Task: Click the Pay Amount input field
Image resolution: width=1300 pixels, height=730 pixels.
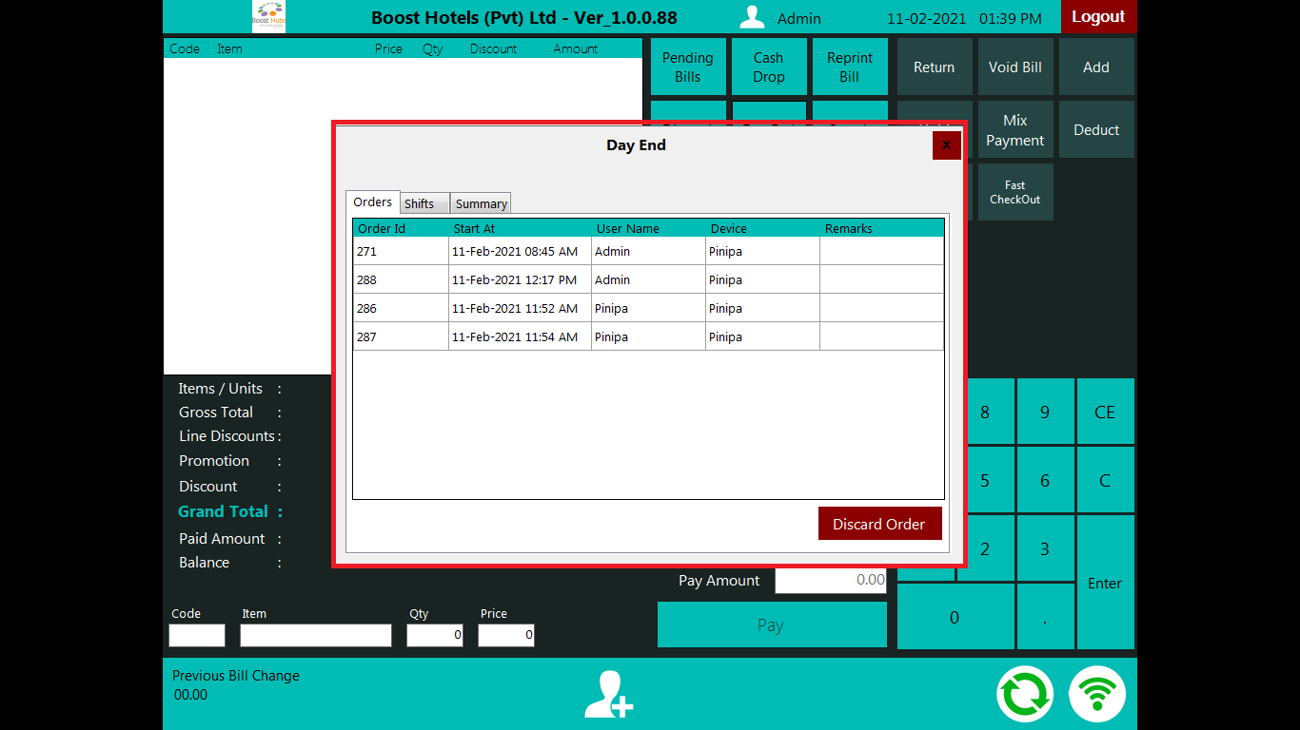Action: click(830, 580)
